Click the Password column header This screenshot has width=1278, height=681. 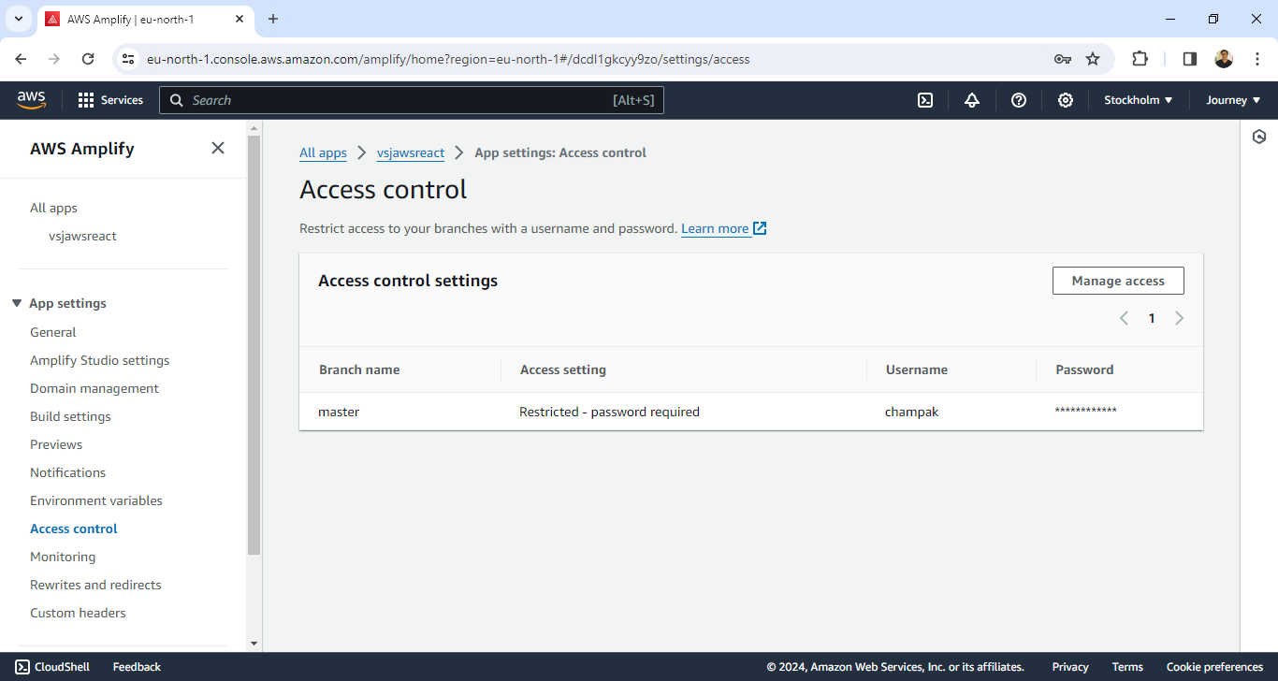(x=1084, y=369)
